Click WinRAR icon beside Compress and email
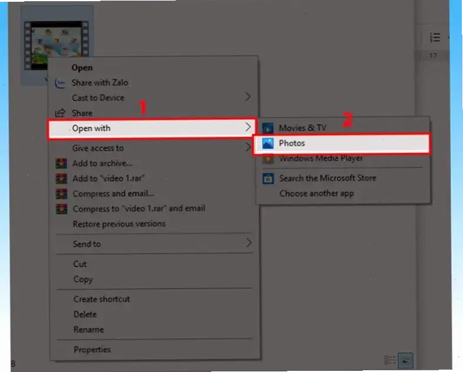The image size is (463, 372). click(61, 193)
